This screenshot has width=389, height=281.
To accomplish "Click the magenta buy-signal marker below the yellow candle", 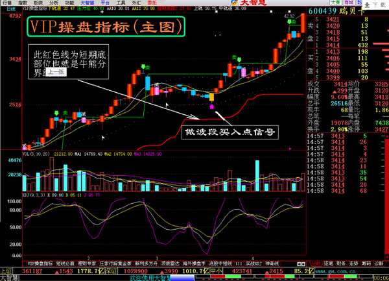I will pyautogui.click(x=211, y=106).
